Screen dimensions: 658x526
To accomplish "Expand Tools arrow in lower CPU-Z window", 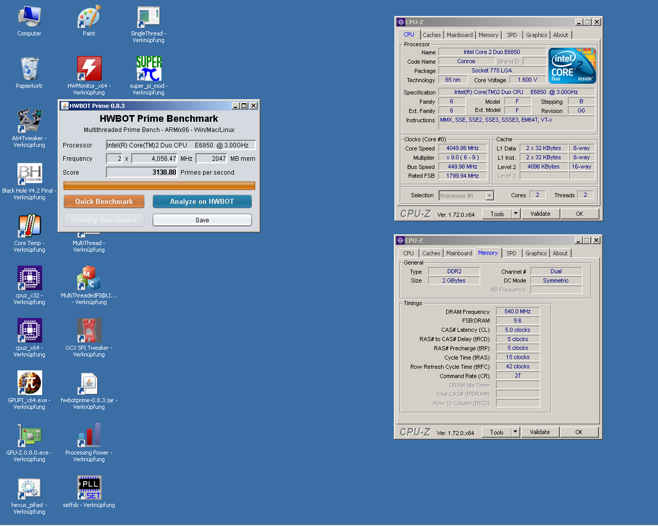I will click(x=516, y=432).
